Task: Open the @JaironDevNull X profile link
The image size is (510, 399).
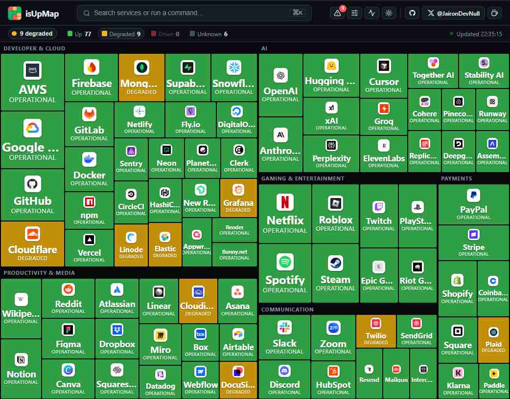Action: pyautogui.click(x=453, y=13)
